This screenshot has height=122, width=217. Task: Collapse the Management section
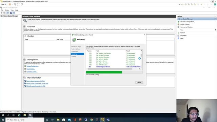pos(25,60)
